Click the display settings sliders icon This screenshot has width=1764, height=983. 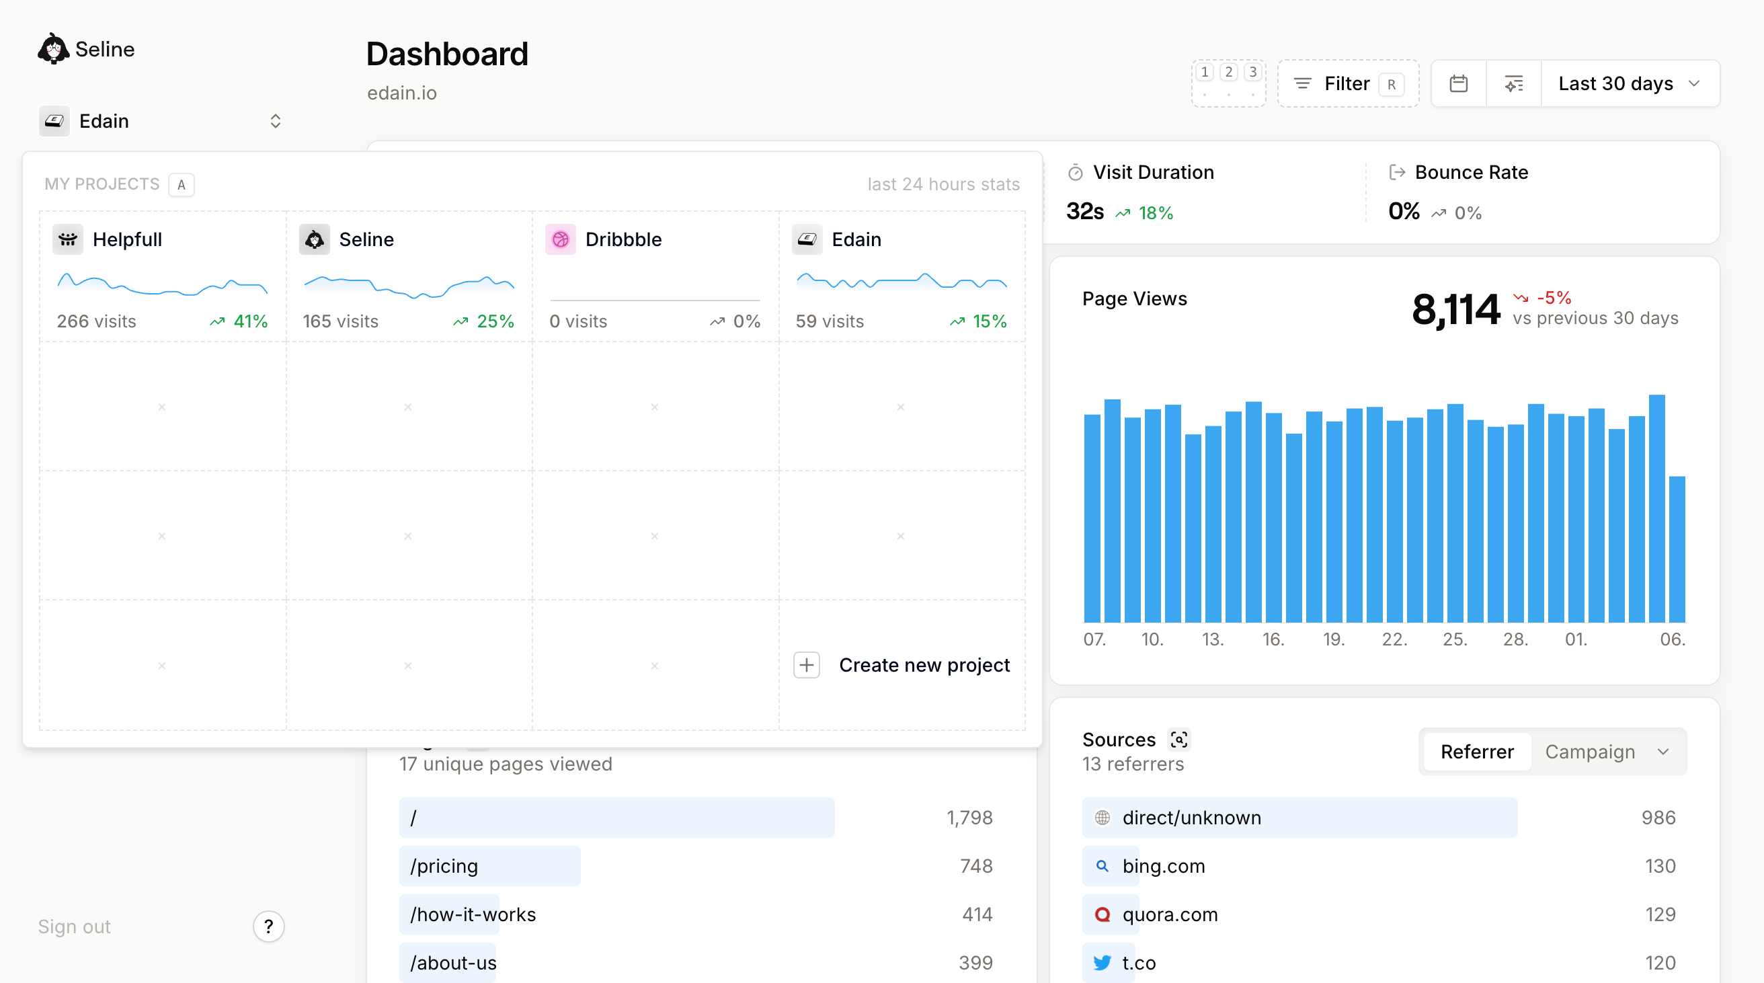click(1513, 83)
